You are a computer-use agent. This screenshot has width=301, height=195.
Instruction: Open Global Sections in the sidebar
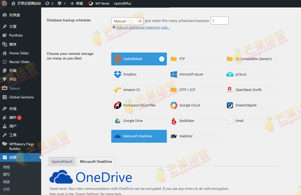pyautogui.click(x=21, y=97)
